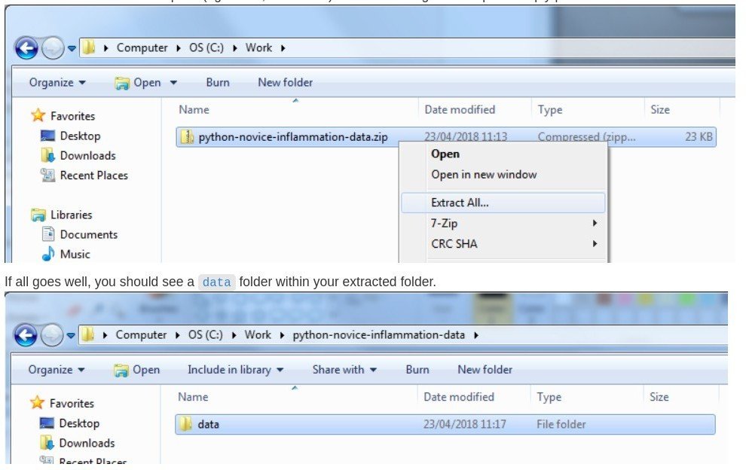Choose Extract All... in context menu

tap(503, 203)
